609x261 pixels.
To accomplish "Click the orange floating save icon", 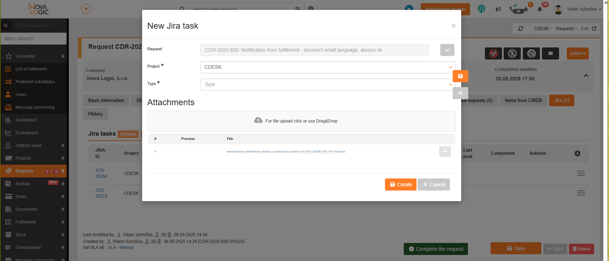I will [460, 76].
